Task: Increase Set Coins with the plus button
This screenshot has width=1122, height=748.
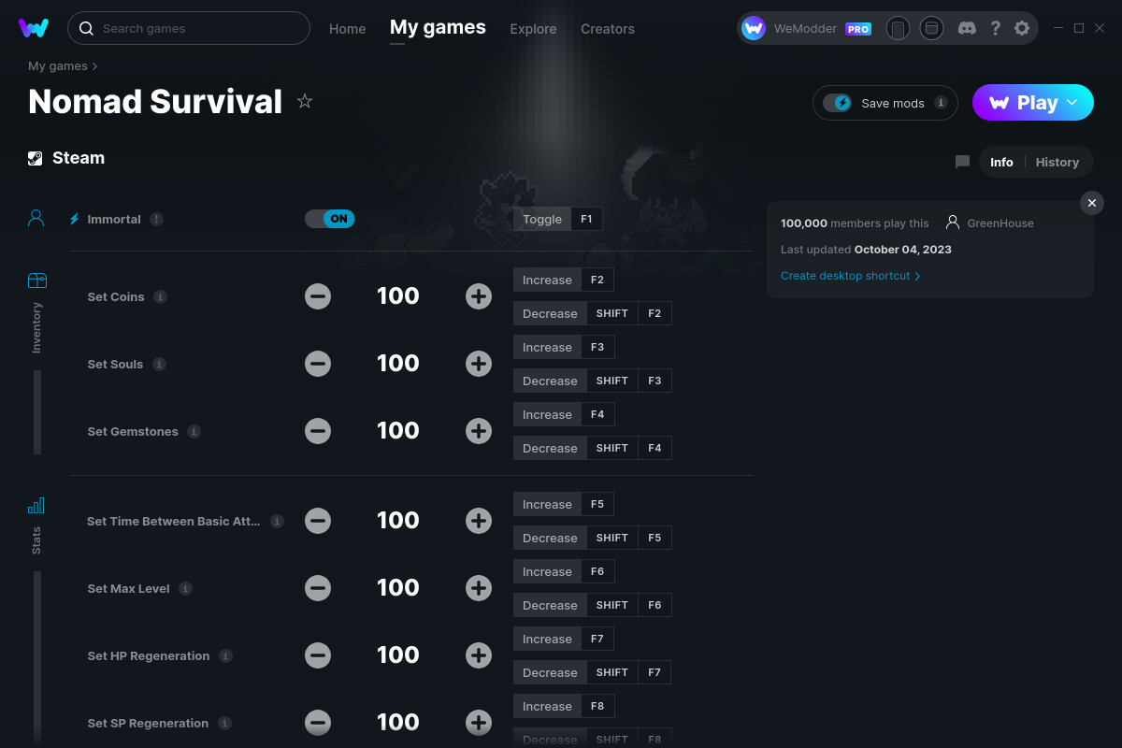Action: point(479,296)
